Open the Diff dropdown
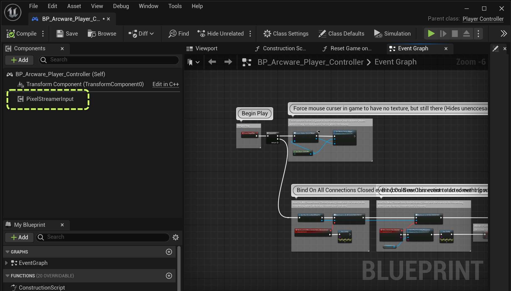This screenshot has width=511, height=291. (x=141, y=34)
